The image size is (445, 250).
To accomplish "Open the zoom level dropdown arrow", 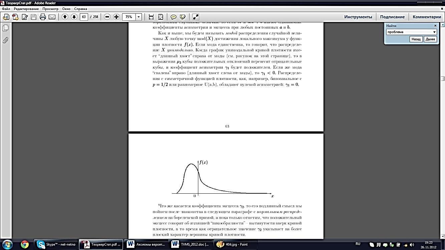I will (139, 17).
